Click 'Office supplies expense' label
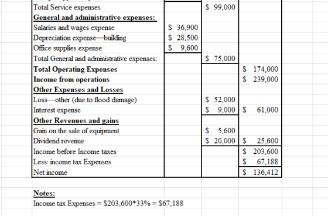The image size is (328, 216). 67,48
